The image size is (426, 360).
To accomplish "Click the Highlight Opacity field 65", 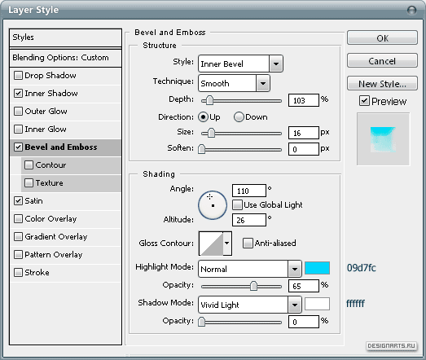I will point(304,286).
